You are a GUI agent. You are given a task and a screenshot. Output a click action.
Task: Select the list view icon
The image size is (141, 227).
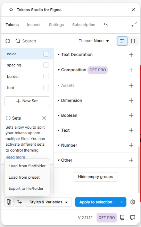122,41
